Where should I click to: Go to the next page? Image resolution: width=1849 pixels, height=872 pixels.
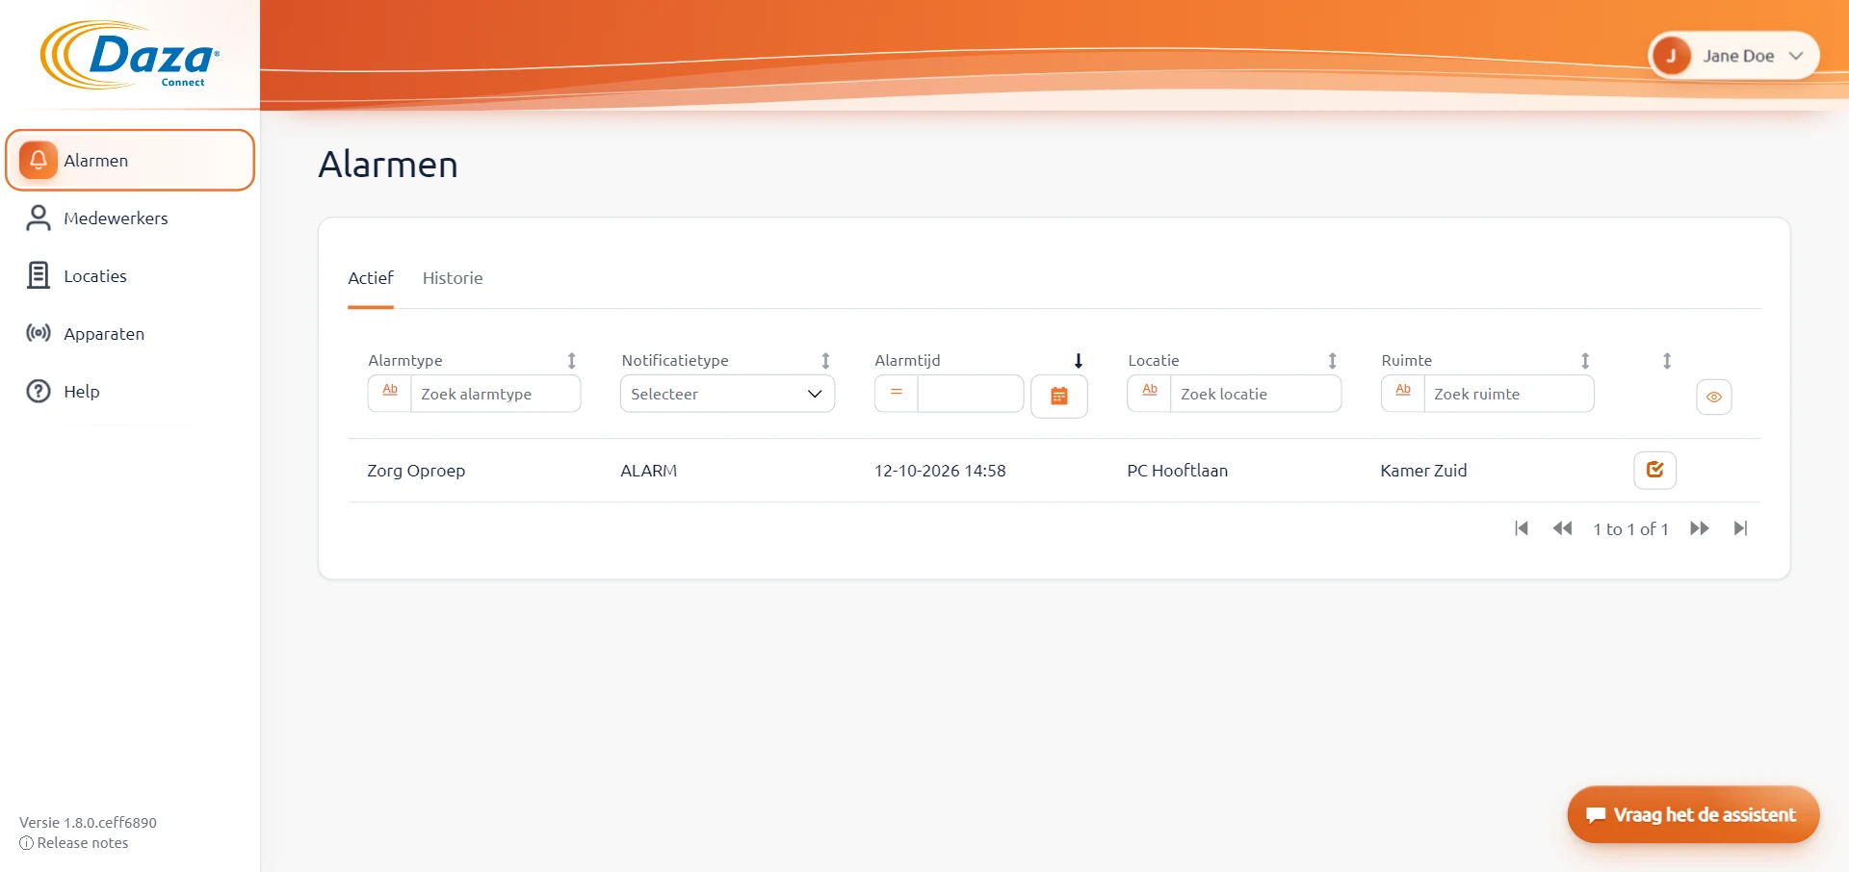coord(1700,528)
